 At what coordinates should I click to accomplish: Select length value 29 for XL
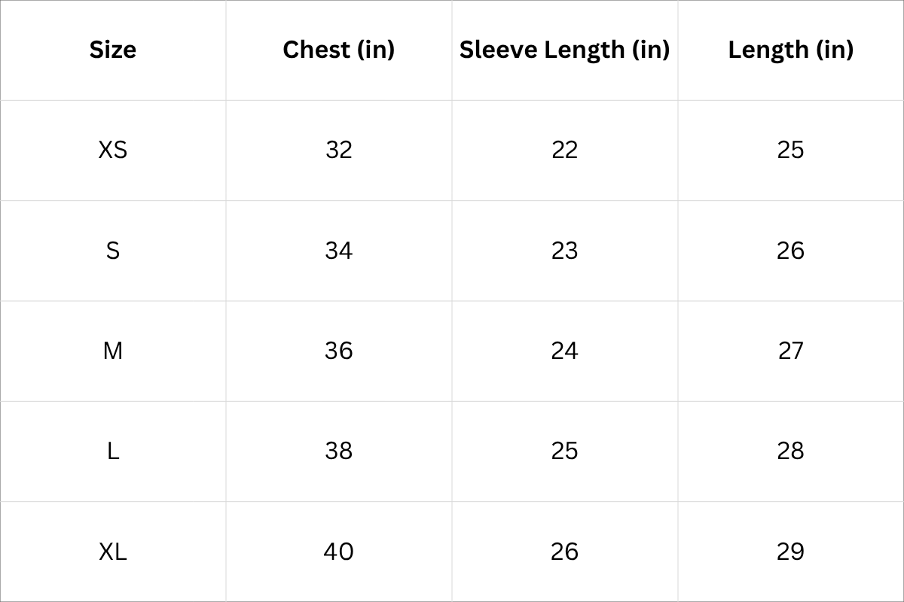coord(790,552)
